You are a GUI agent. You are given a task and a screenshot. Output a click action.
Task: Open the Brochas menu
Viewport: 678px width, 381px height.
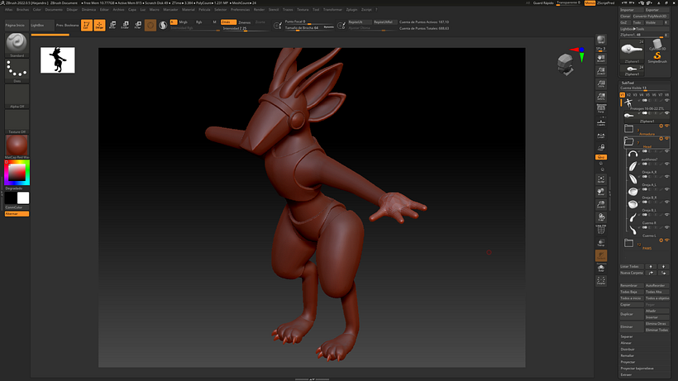22,9
